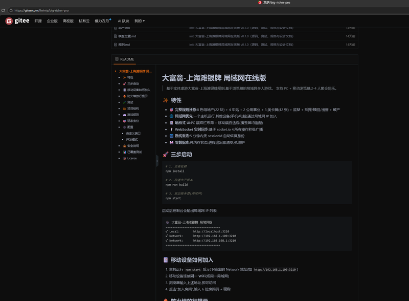409x301 pixels.
Task: Jump to 配置 in the outline
Action: pos(130,127)
